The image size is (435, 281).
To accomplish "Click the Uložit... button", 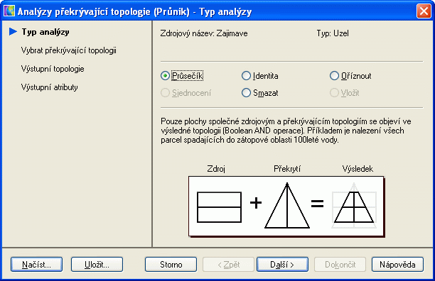I will (x=97, y=265).
